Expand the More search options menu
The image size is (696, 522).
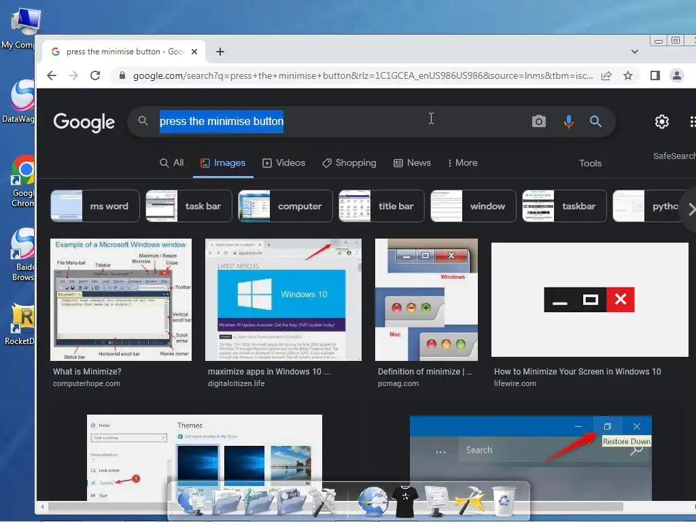(x=462, y=163)
